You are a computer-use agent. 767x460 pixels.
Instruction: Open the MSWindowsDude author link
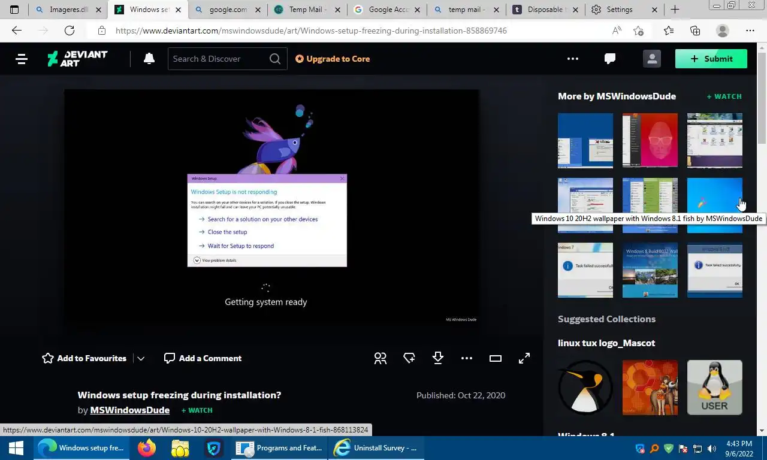pos(129,410)
